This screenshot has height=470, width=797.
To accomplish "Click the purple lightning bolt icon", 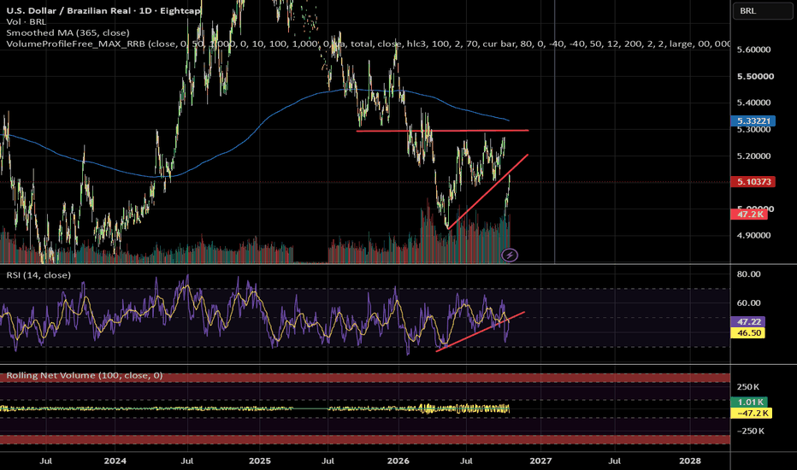I will click(x=510, y=255).
